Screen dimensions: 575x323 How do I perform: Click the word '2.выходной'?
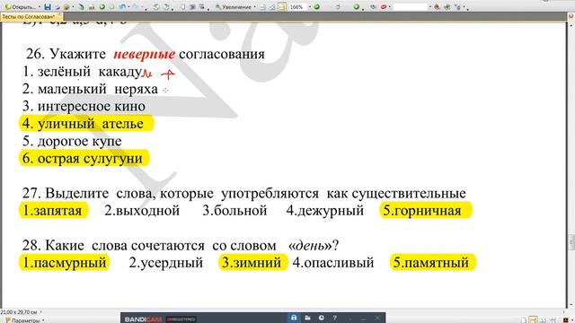coord(142,211)
